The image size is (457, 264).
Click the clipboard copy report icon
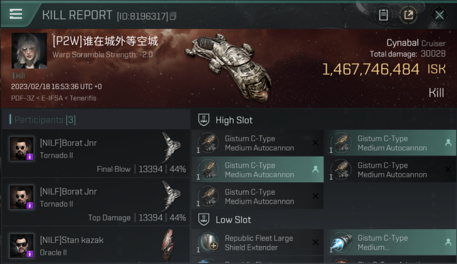coord(383,15)
